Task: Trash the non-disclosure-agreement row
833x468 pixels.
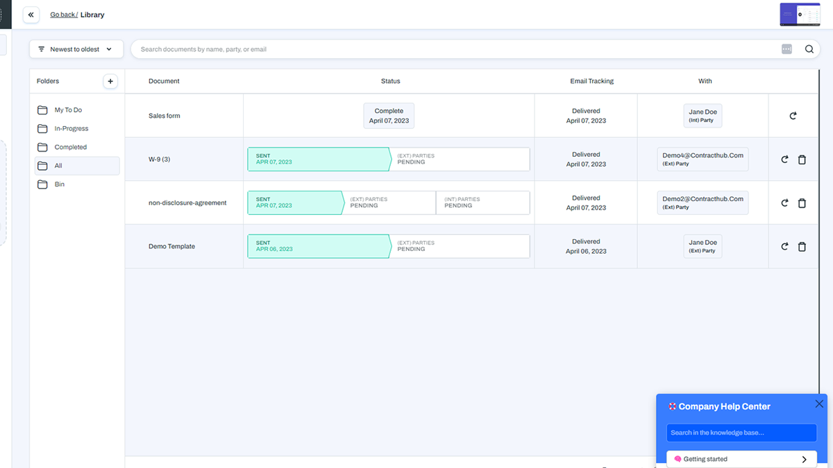Action: click(x=802, y=203)
